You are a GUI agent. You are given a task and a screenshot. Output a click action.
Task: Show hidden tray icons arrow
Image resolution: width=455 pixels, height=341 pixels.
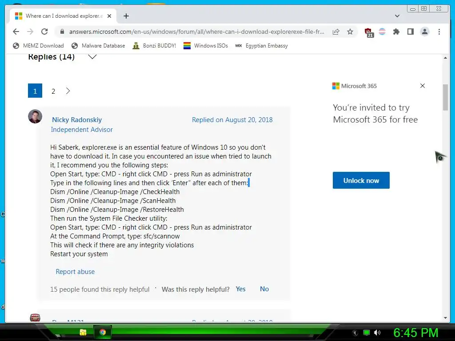[x=355, y=333]
